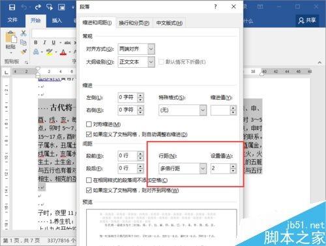Click the Cut scissors icon
Screen dimensions: 326x246
23,33
